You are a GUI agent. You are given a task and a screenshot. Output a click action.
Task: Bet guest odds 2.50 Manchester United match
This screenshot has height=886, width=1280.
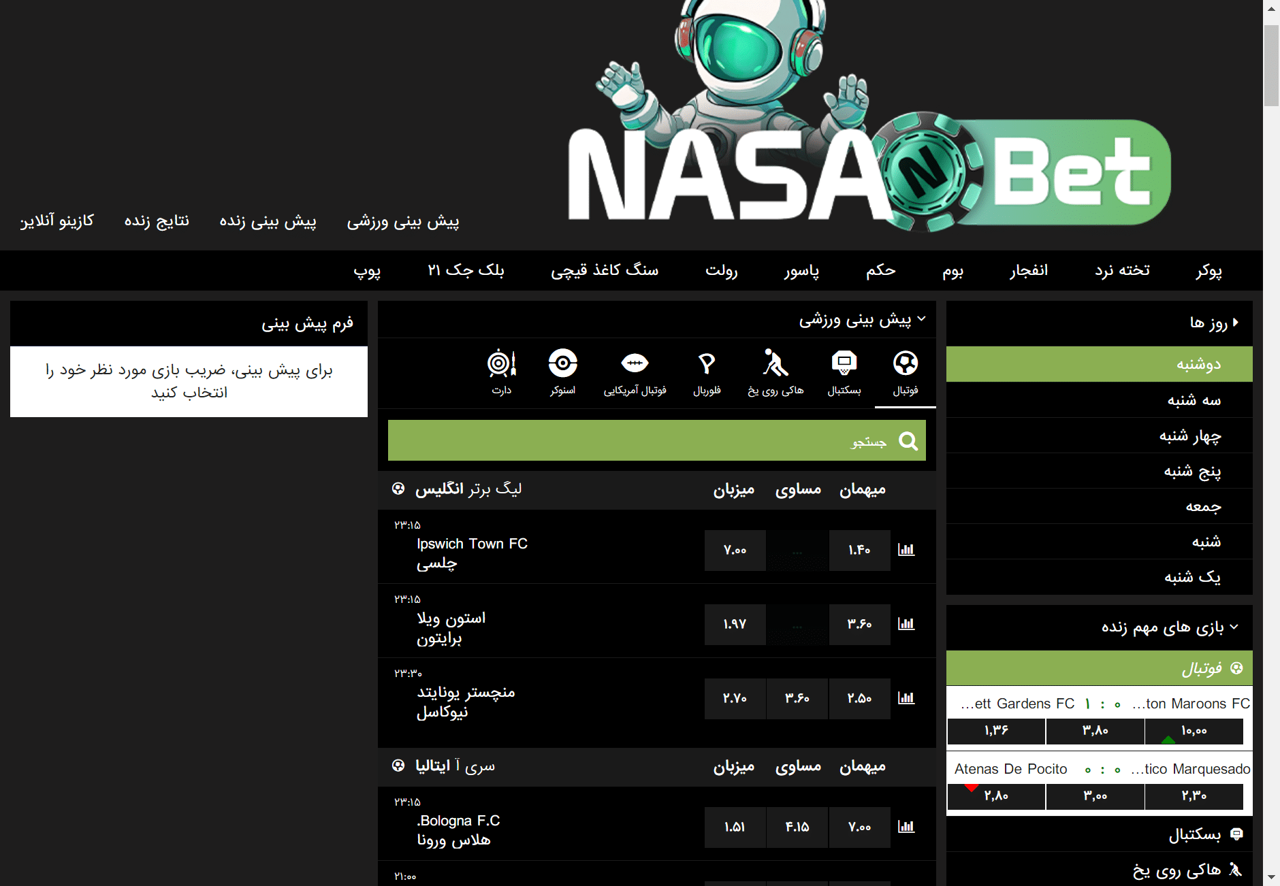(859, 698)
